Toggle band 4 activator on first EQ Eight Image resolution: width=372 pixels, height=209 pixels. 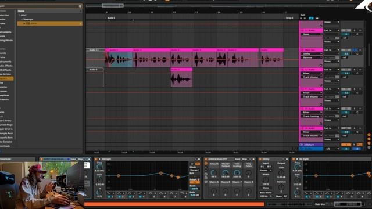pyautogui.click(x=141, y=197)
